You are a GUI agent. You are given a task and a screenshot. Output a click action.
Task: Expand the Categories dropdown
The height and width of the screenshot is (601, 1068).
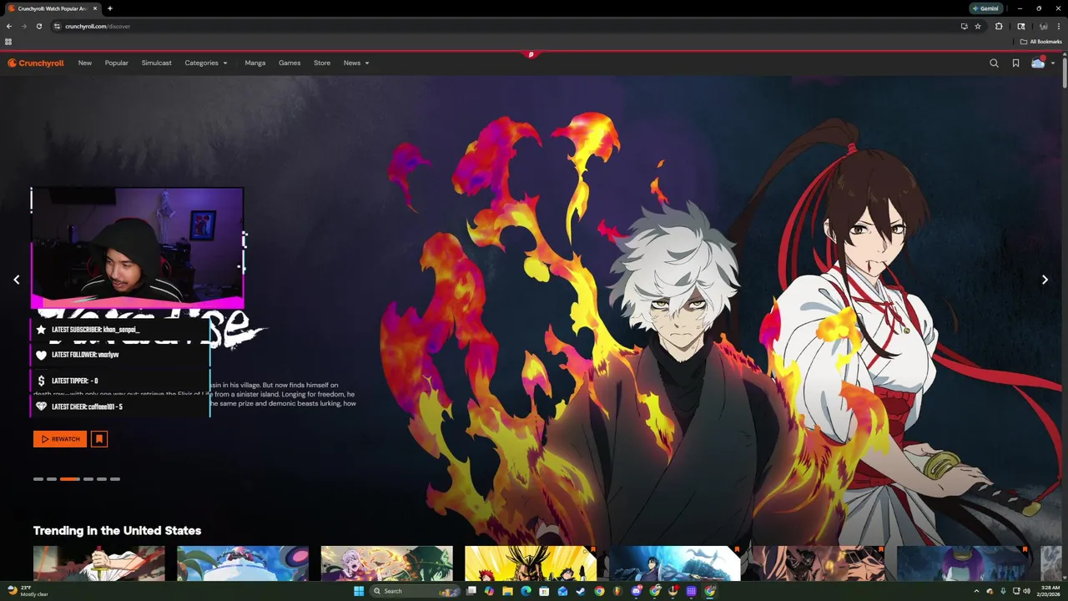click(206, 63)
